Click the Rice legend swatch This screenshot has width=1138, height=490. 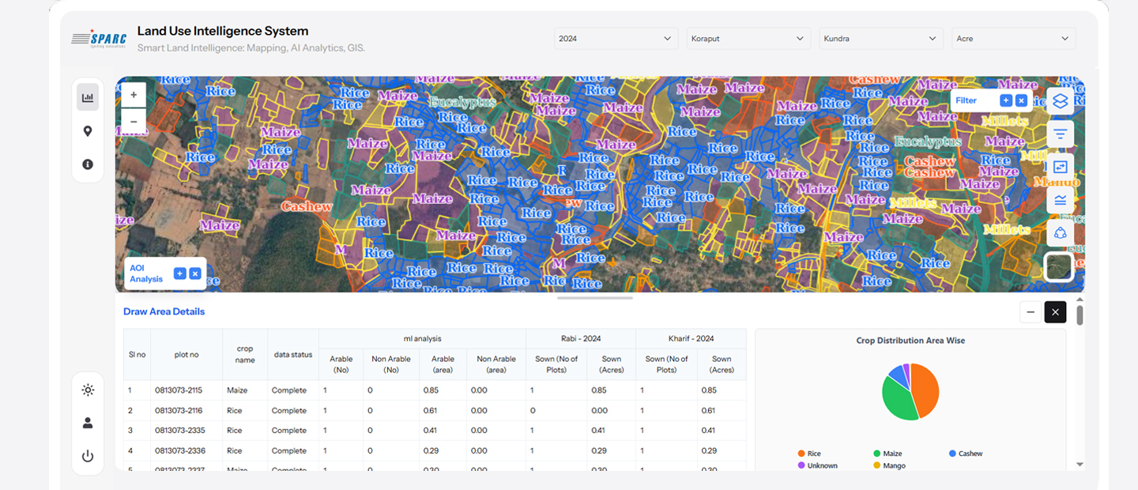click(801, 454)
